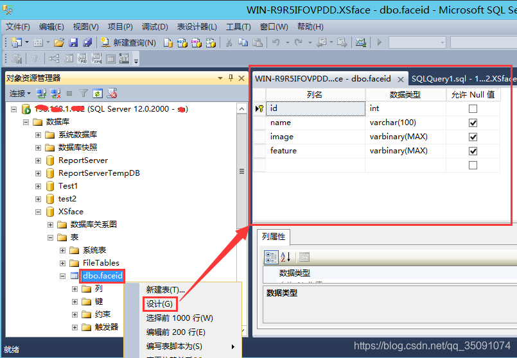Click the Object Explorer vertical scrollbar up arrow
517x358 pixels.
[x=241, y=109]
